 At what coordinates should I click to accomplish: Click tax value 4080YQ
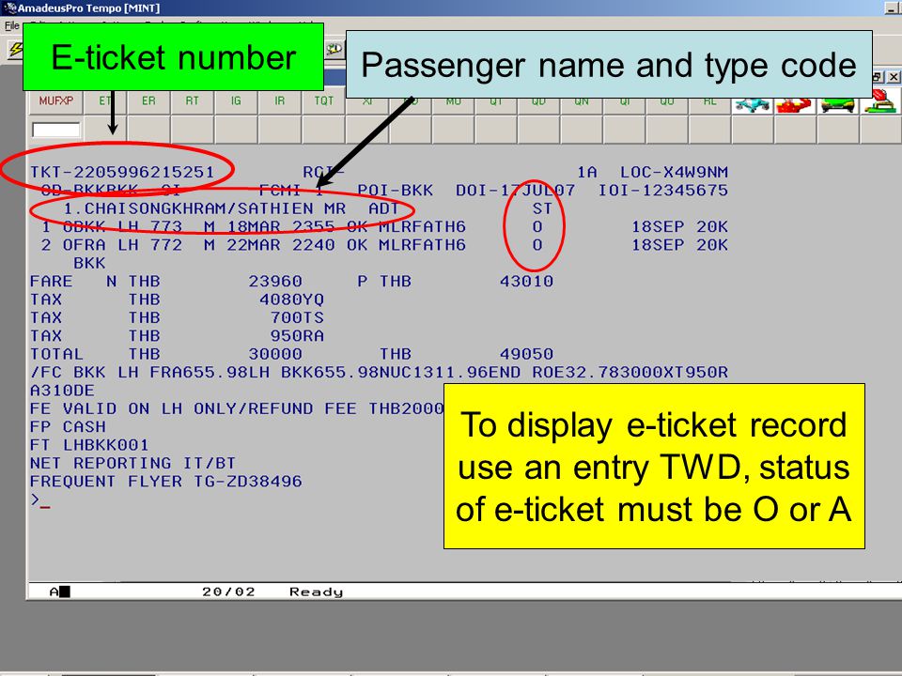point(291,300)
